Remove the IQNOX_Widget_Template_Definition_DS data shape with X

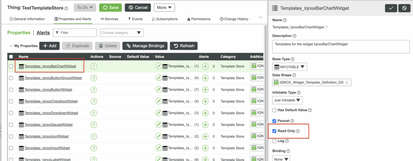click(347, 83)
